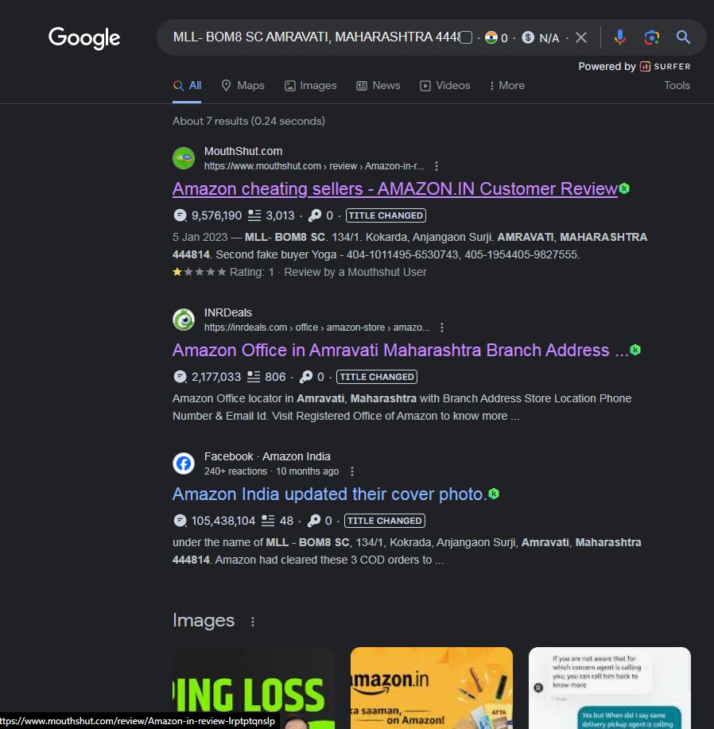
Task: Click traffic icon beside 9,576,190
Action: [180, 215]
